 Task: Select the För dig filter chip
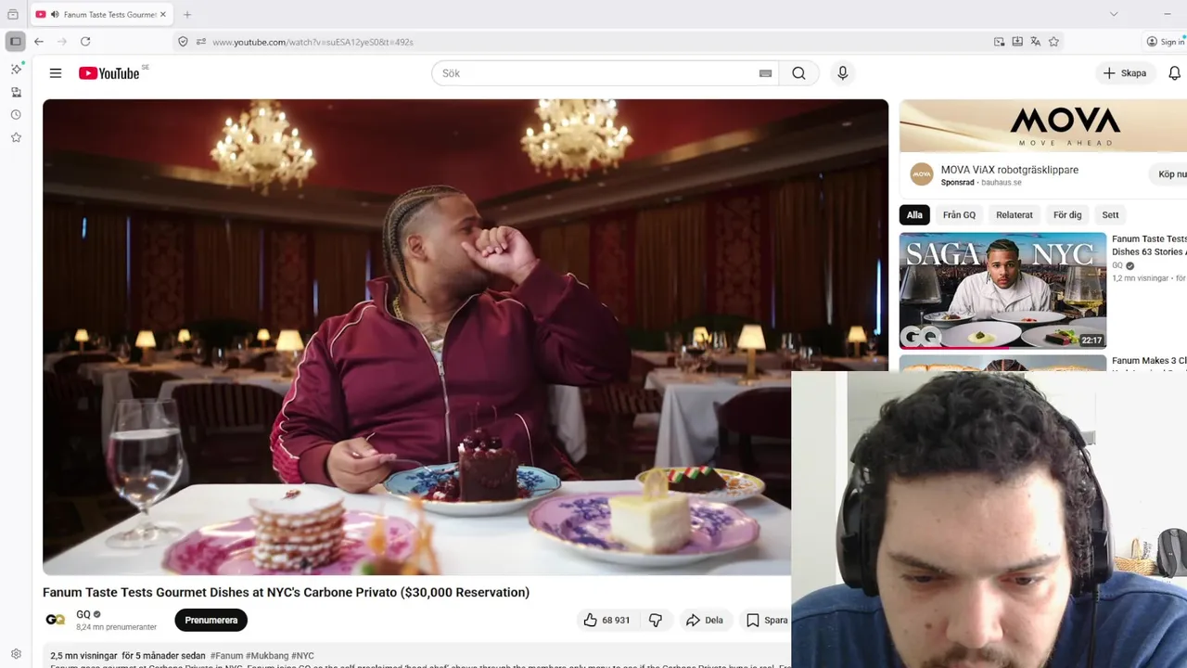pyautogui.click(x=1067, y=214)
